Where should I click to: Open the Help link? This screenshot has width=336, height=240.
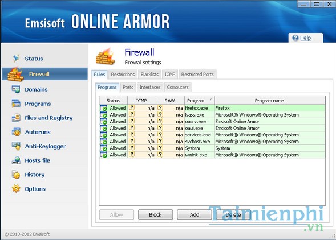point(305,38)
